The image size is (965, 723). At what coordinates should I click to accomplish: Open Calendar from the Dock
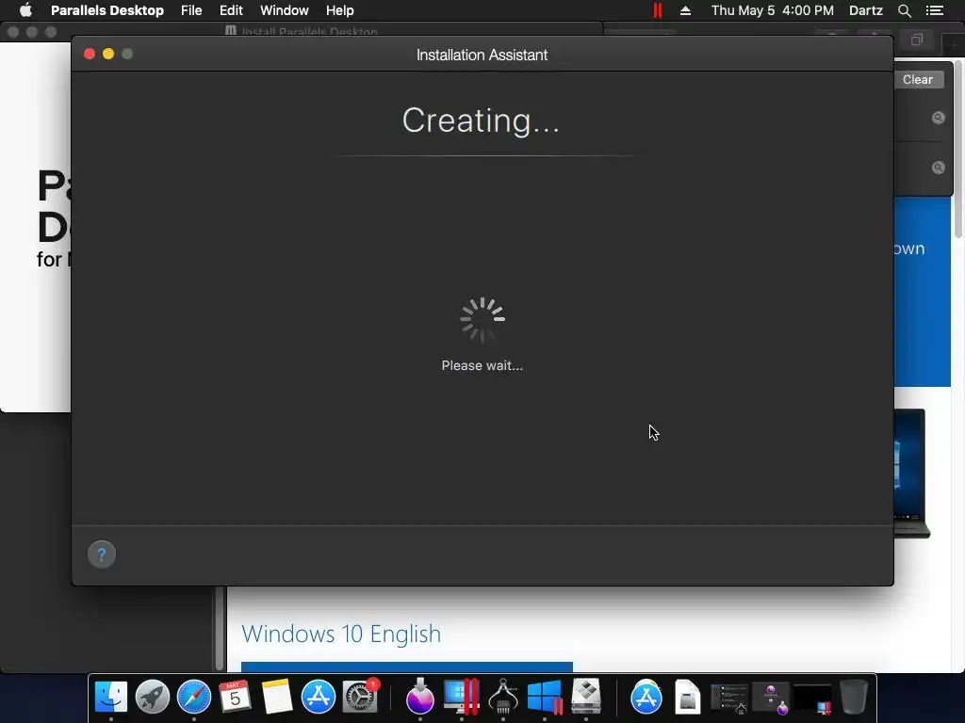point(235,697)
